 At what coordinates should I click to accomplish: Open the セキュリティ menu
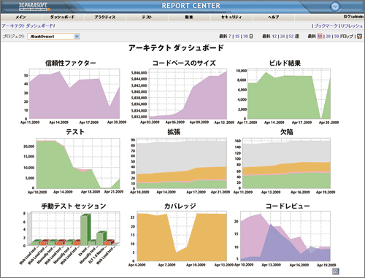(x=231, y=17)
